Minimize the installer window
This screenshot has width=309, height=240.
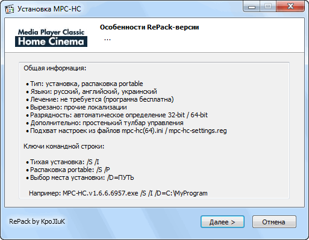coord(252,7)
